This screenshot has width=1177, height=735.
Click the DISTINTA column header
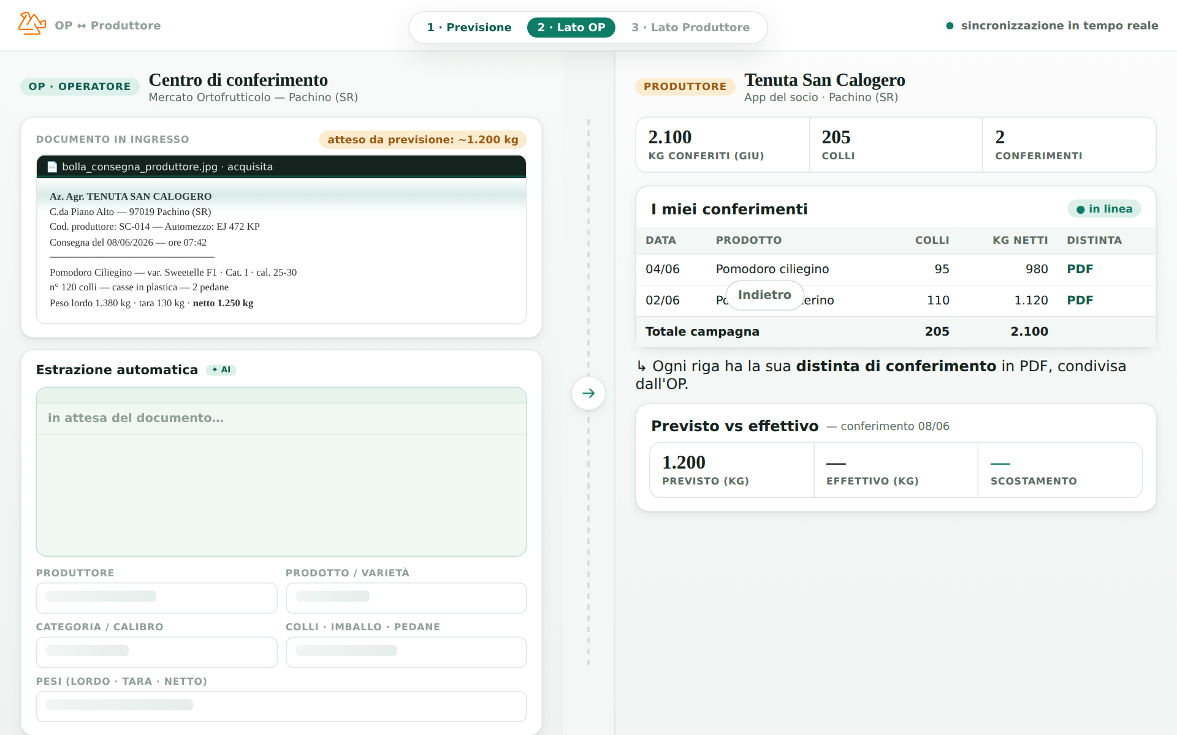click(x=1094, y=240)
